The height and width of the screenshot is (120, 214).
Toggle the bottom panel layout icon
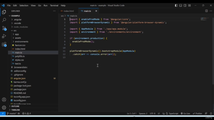[181, 5]
